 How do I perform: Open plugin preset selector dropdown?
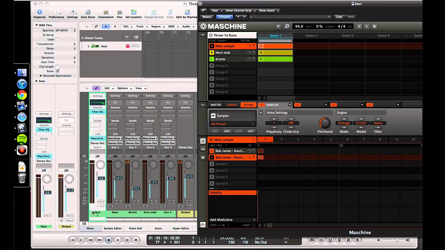pyautogui.click(x=290, y=17)
